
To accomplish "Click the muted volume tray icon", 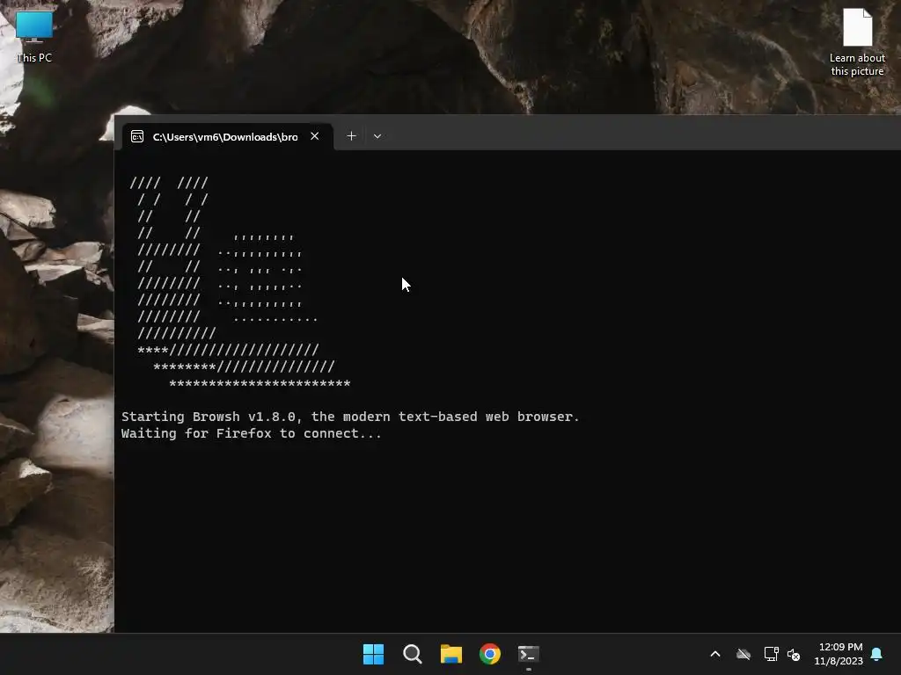I will 794,654.
